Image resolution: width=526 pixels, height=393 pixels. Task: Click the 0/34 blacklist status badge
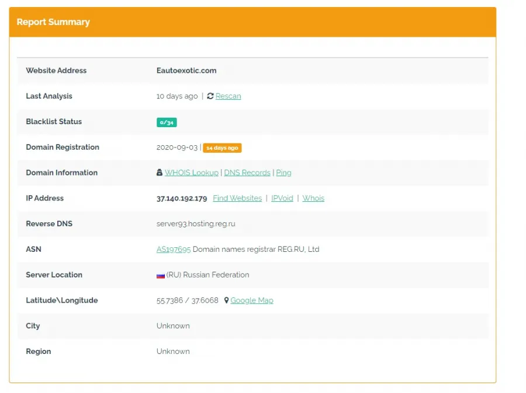coord(167,122)
